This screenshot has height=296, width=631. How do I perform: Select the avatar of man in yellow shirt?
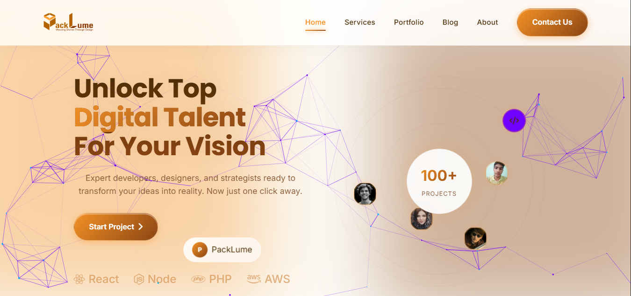coord(497,173)
